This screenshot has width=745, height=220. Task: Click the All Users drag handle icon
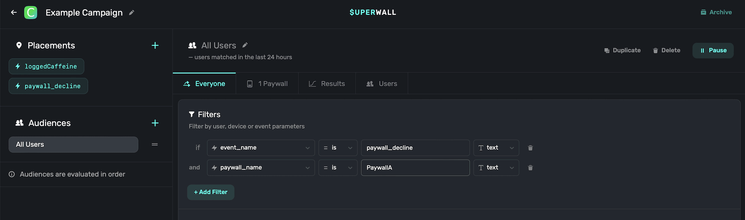pyautogui.click(x=155, y=144)
